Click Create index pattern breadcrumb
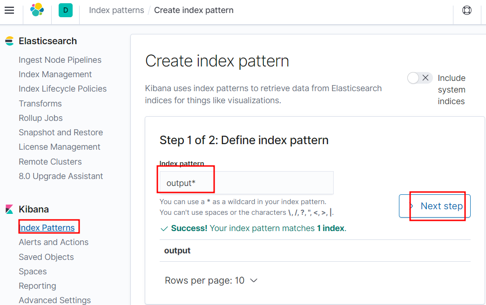 pos(194,10)
